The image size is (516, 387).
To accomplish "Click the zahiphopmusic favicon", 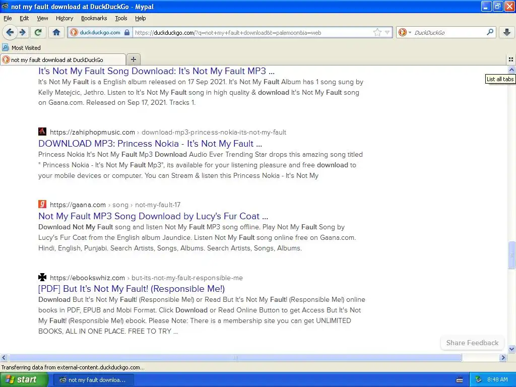I will click(42, 132).
